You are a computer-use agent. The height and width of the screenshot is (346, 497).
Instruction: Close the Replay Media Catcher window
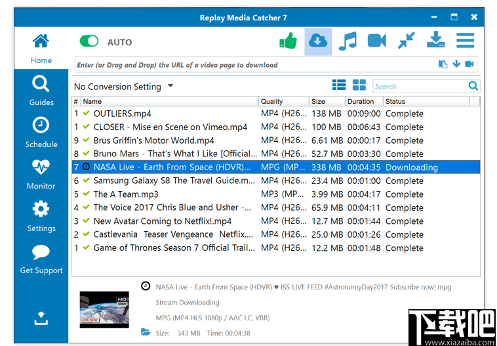tap(474, 17)
